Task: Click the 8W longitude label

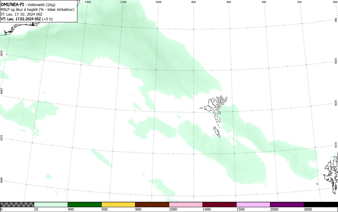Action: click(x=194, y=2)
